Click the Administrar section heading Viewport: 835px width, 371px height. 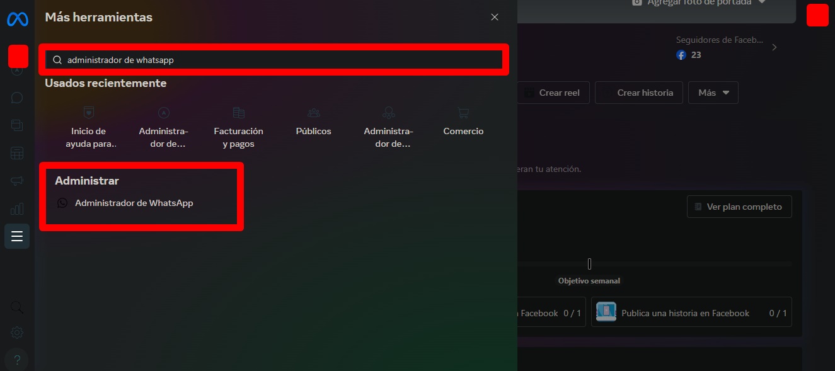(x=87, y=181)
